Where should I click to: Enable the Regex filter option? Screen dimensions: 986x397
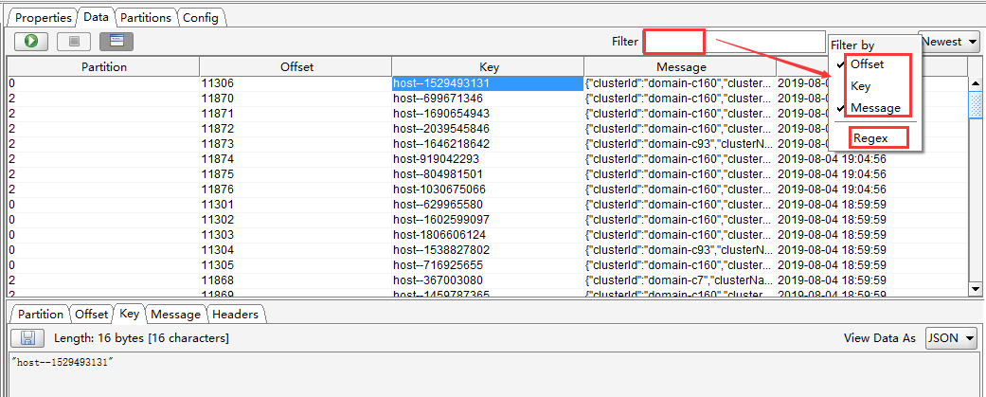869,138
